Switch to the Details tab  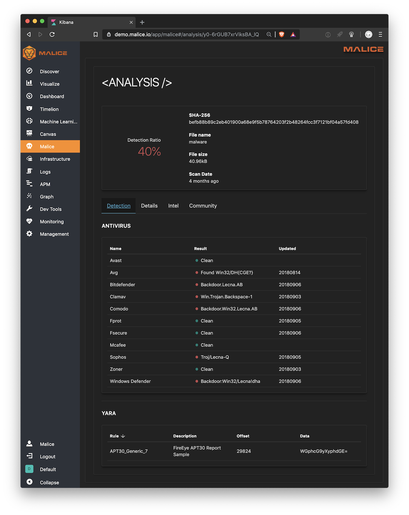[x=149, y=206]
